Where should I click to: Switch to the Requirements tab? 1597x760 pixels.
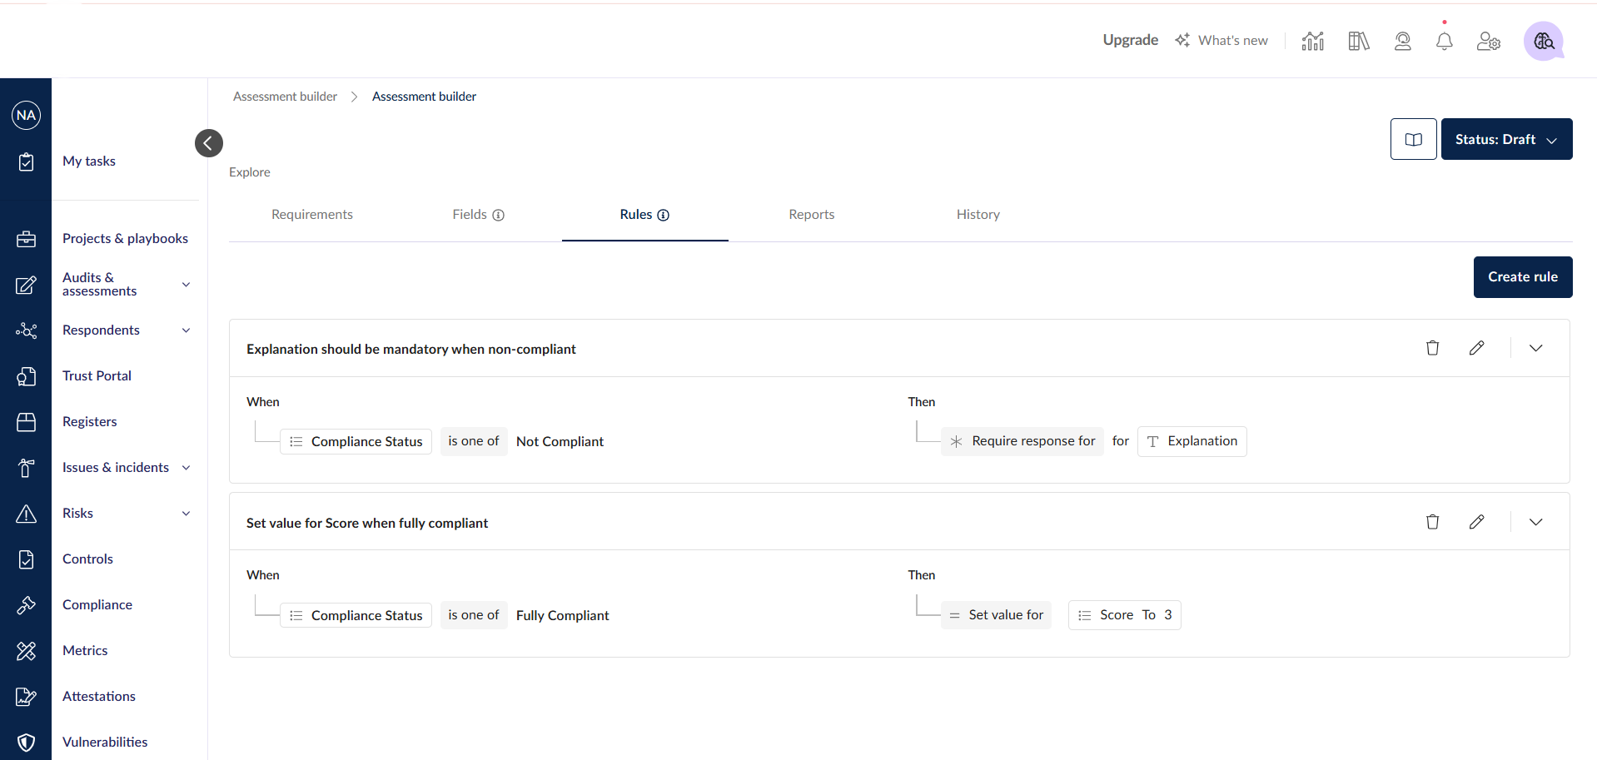click(x=312, y=215)
